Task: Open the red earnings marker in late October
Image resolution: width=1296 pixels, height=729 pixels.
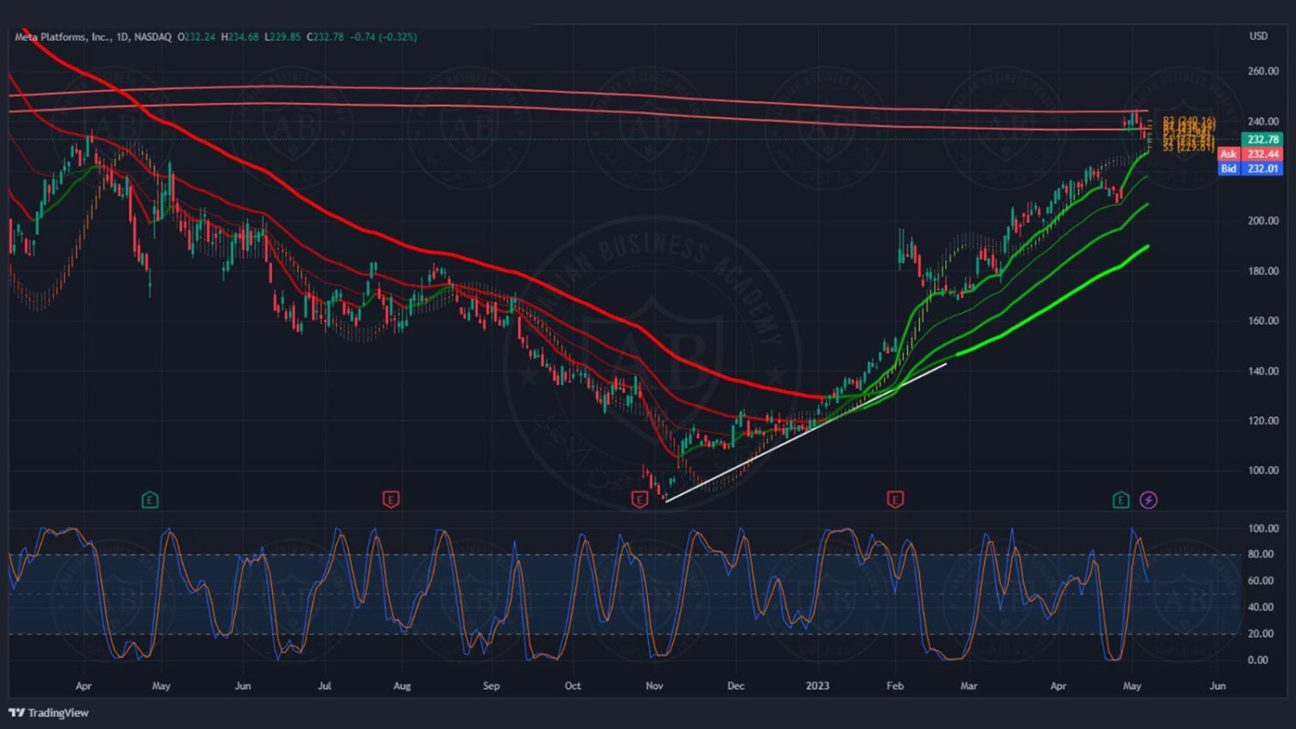Action: (639, 499)
